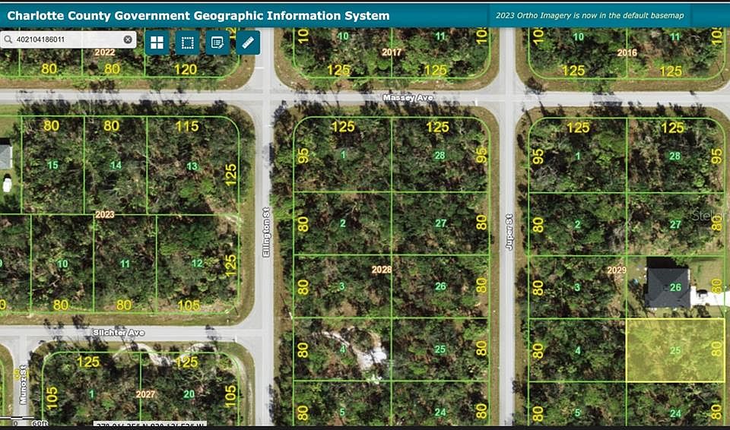
Task: Click into the parcel ID search field
Action: coord(68,40)
